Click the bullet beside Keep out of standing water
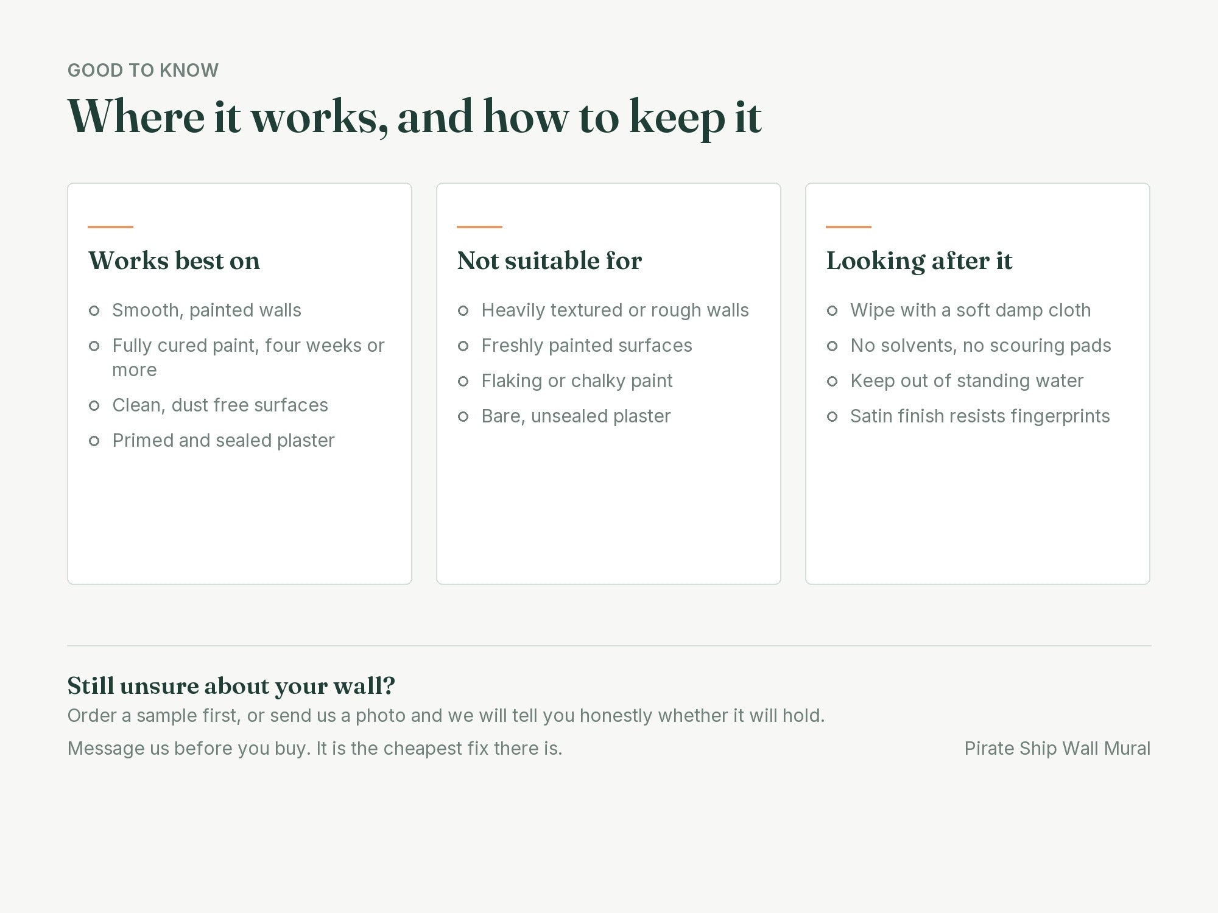The width and height of the screenshot is (1218, 913). pyautogui.click(x=832, y=382)
